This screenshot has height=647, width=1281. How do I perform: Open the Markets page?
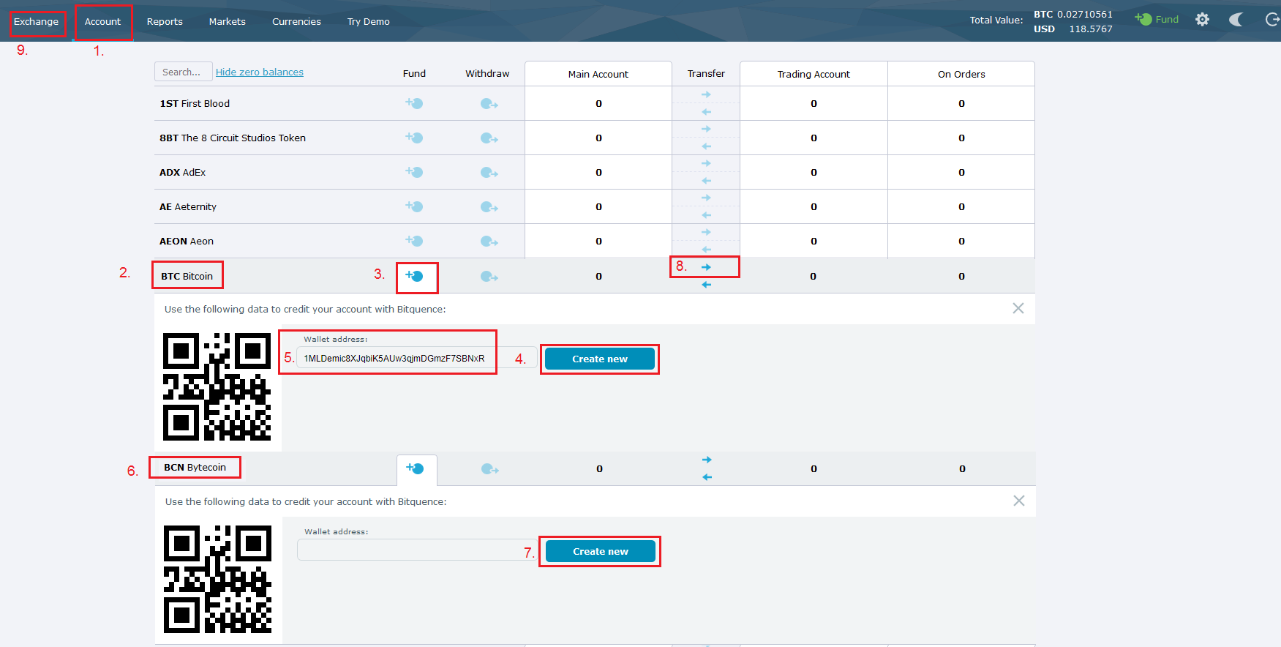(227, 22)
